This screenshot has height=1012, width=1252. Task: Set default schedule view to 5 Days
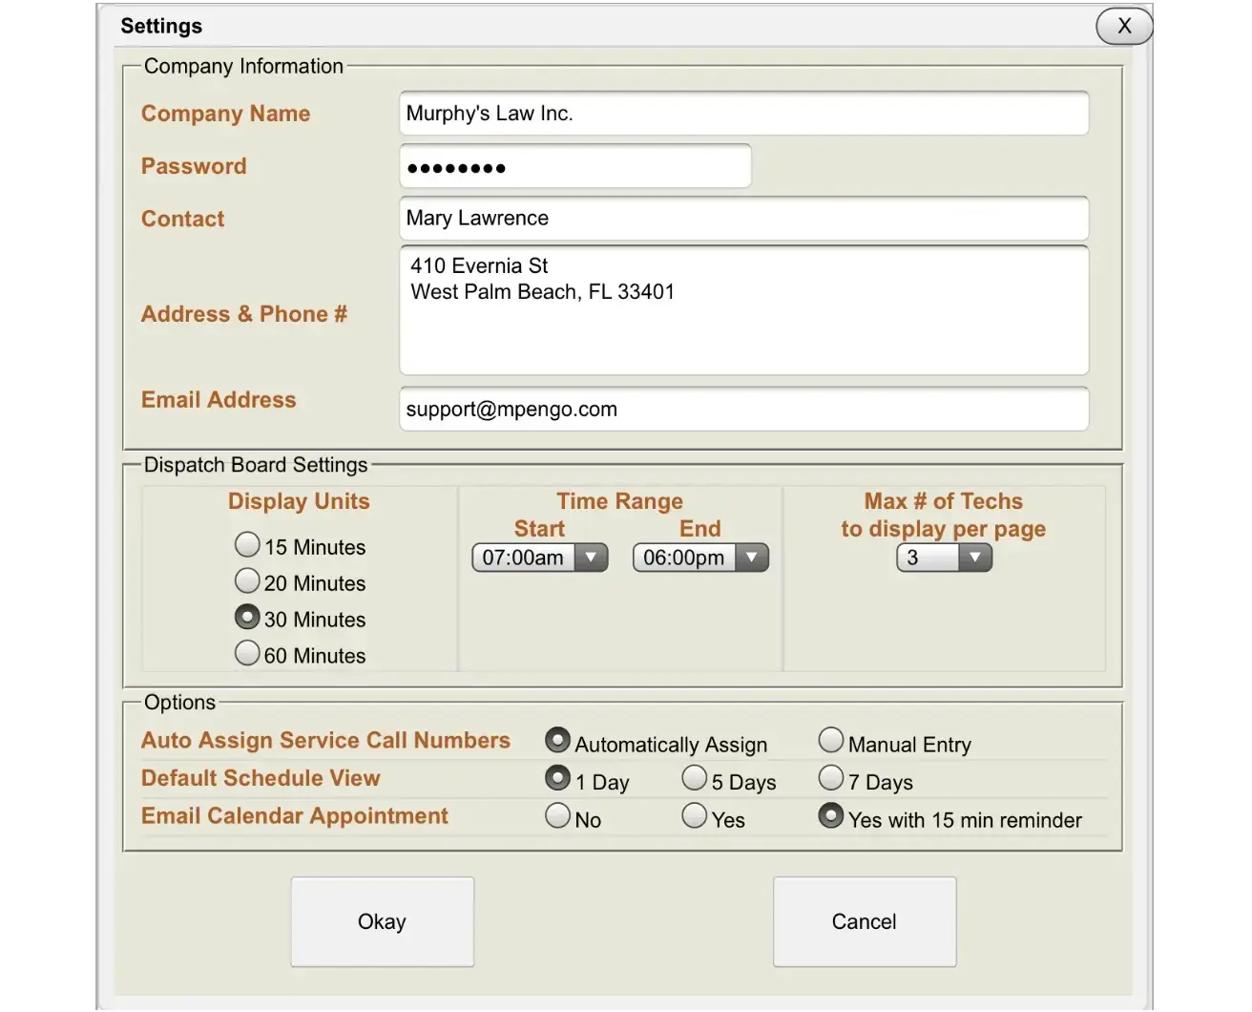point(695,778)
